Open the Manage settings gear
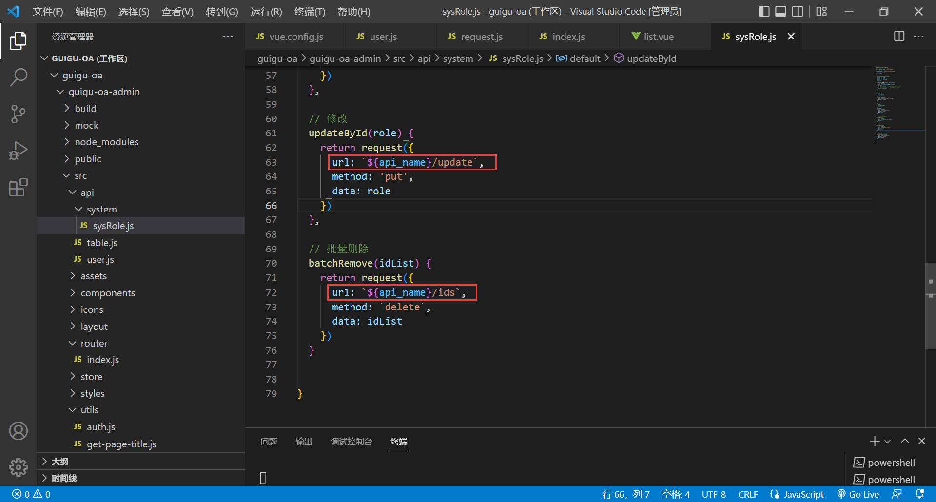This screenshot has width=936, height=502. (x=18, y=467)
